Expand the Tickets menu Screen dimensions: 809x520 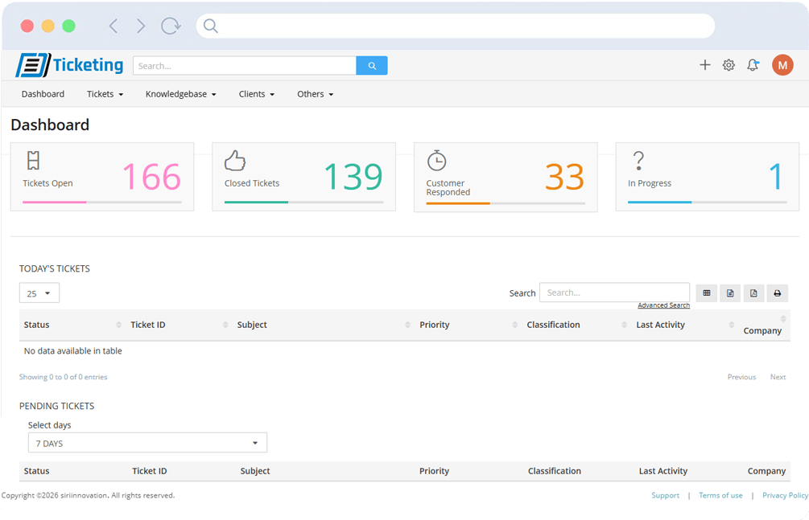point(105,94)
